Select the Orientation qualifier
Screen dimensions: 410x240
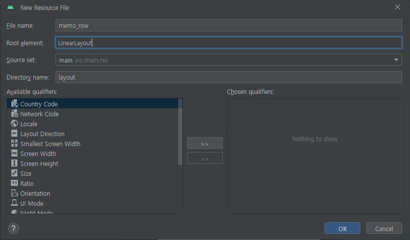[92, 193]
